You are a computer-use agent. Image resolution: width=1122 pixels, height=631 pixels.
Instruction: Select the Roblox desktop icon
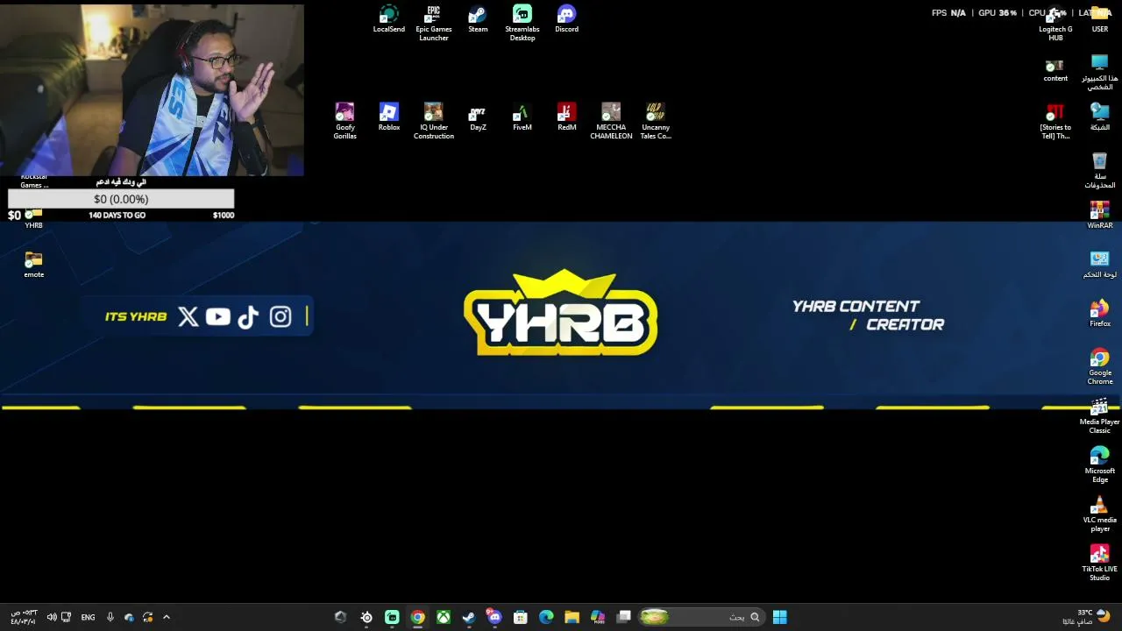point(389,117)
